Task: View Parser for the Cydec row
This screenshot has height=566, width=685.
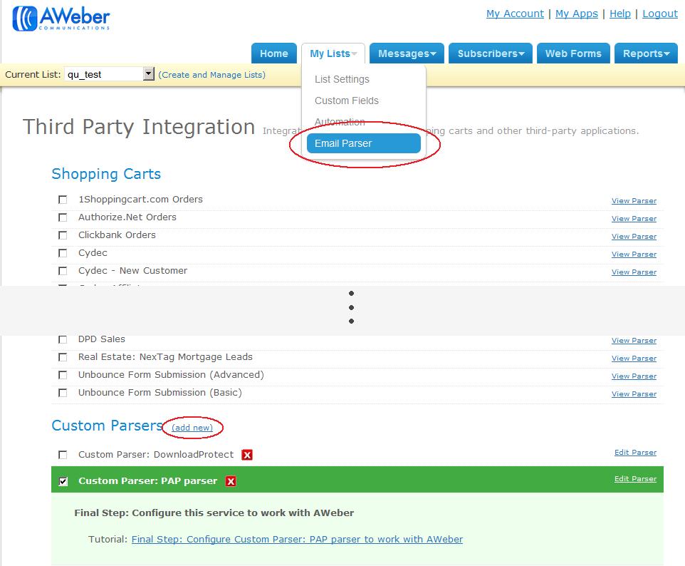Action: 634,254
